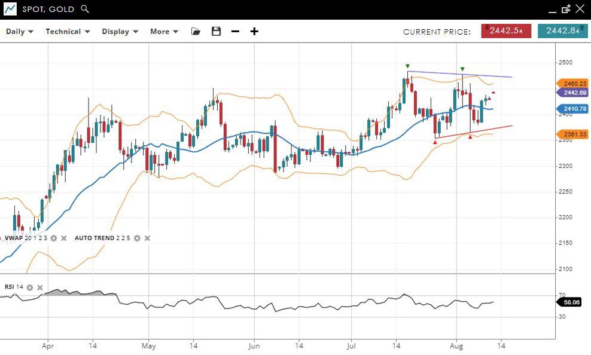Open VWAP indicator settings gear

pyautogui.click(x=53, y=238)
